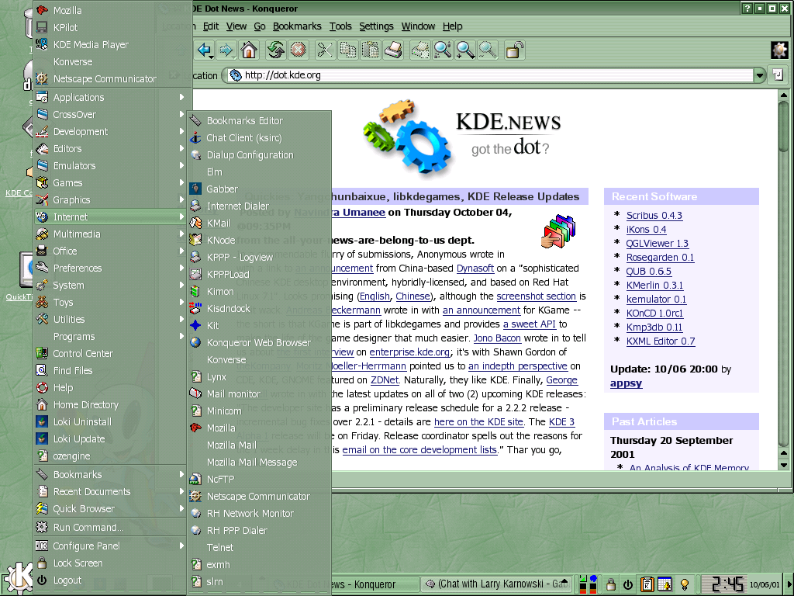Open Control Center from K menu
The height and width of the screenshot is (596, 794).
[x=110, y=353]
